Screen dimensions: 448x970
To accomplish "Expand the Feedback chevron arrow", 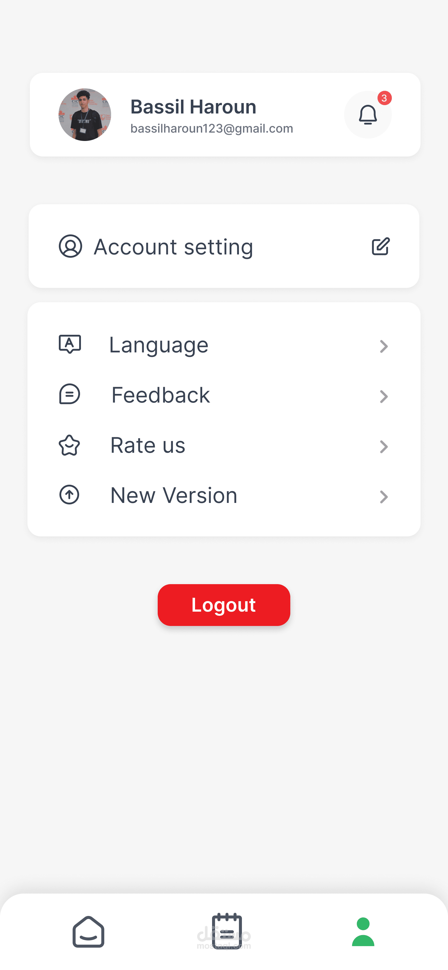I will [x=383, y=397].
